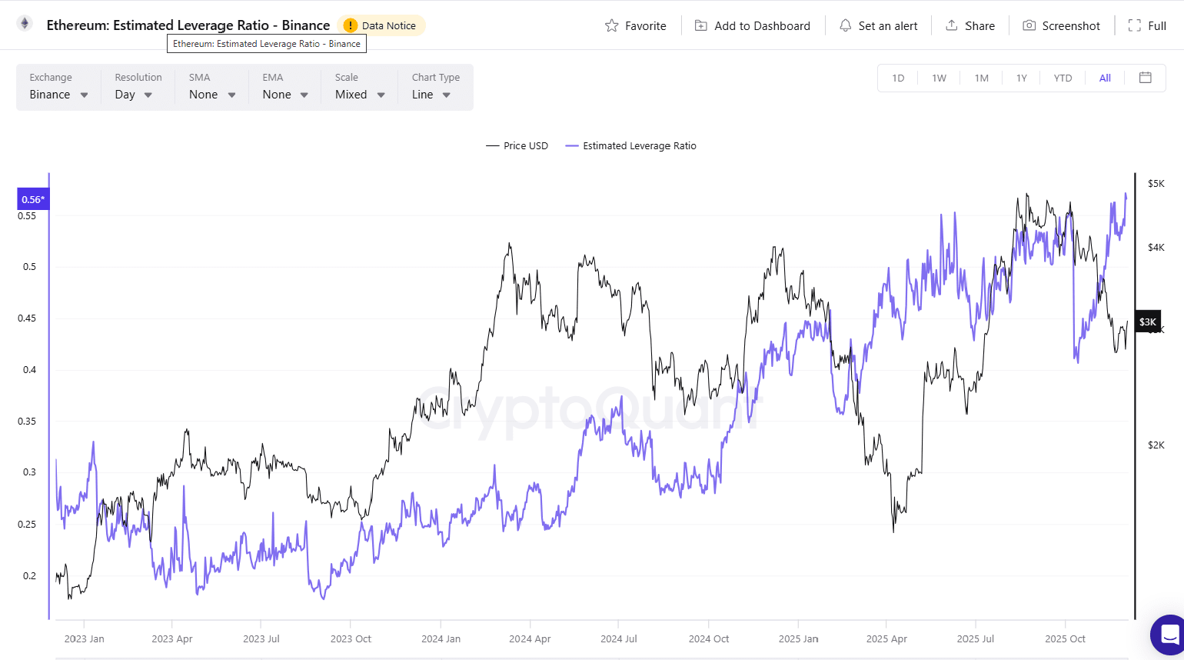Click the Add to Dashboard icon
Image resolution: width=1184 pixels, height=660 pixels.
pyautogui.click(x=700, y=25)
